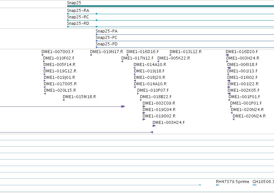Image resolution: width=274 pixels, height=193 pixels.
Task: Select the Snap25-PD protein label
Action: [x=107, y=44]
